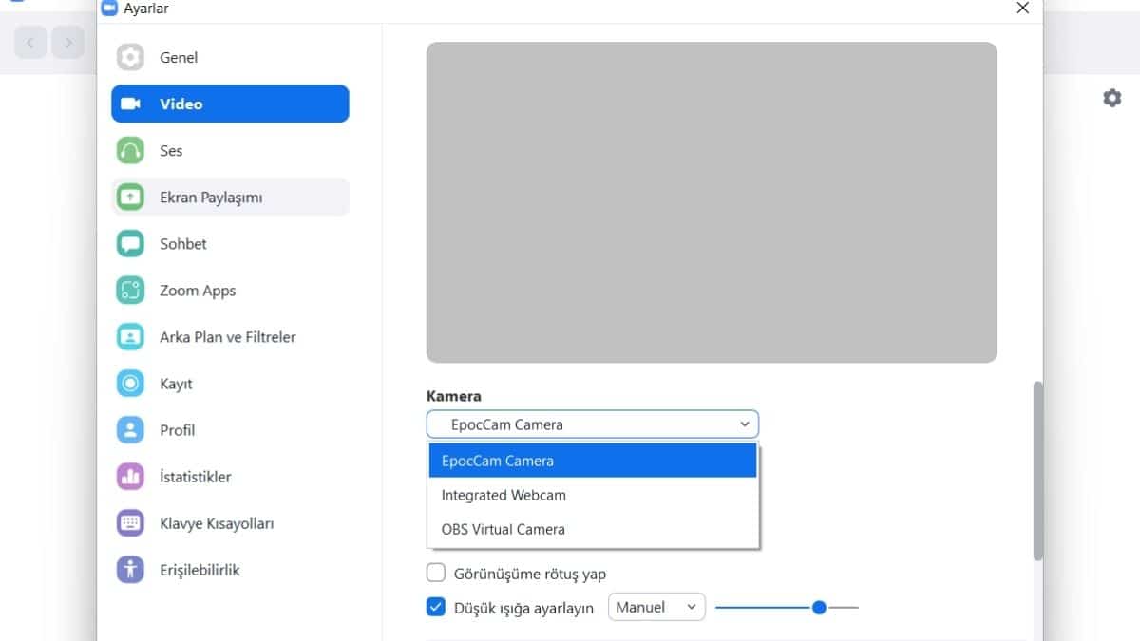Screen dimensions: 1140x641
Task: Open the Manuel low-light mode dropdown
Action: click(656, 607)
